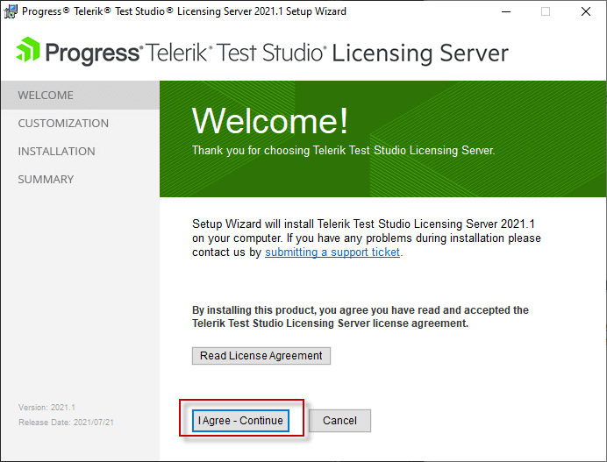Click the green Progress logo icon
This screenshot has width=607, height=462.
[x=27, y=49]
